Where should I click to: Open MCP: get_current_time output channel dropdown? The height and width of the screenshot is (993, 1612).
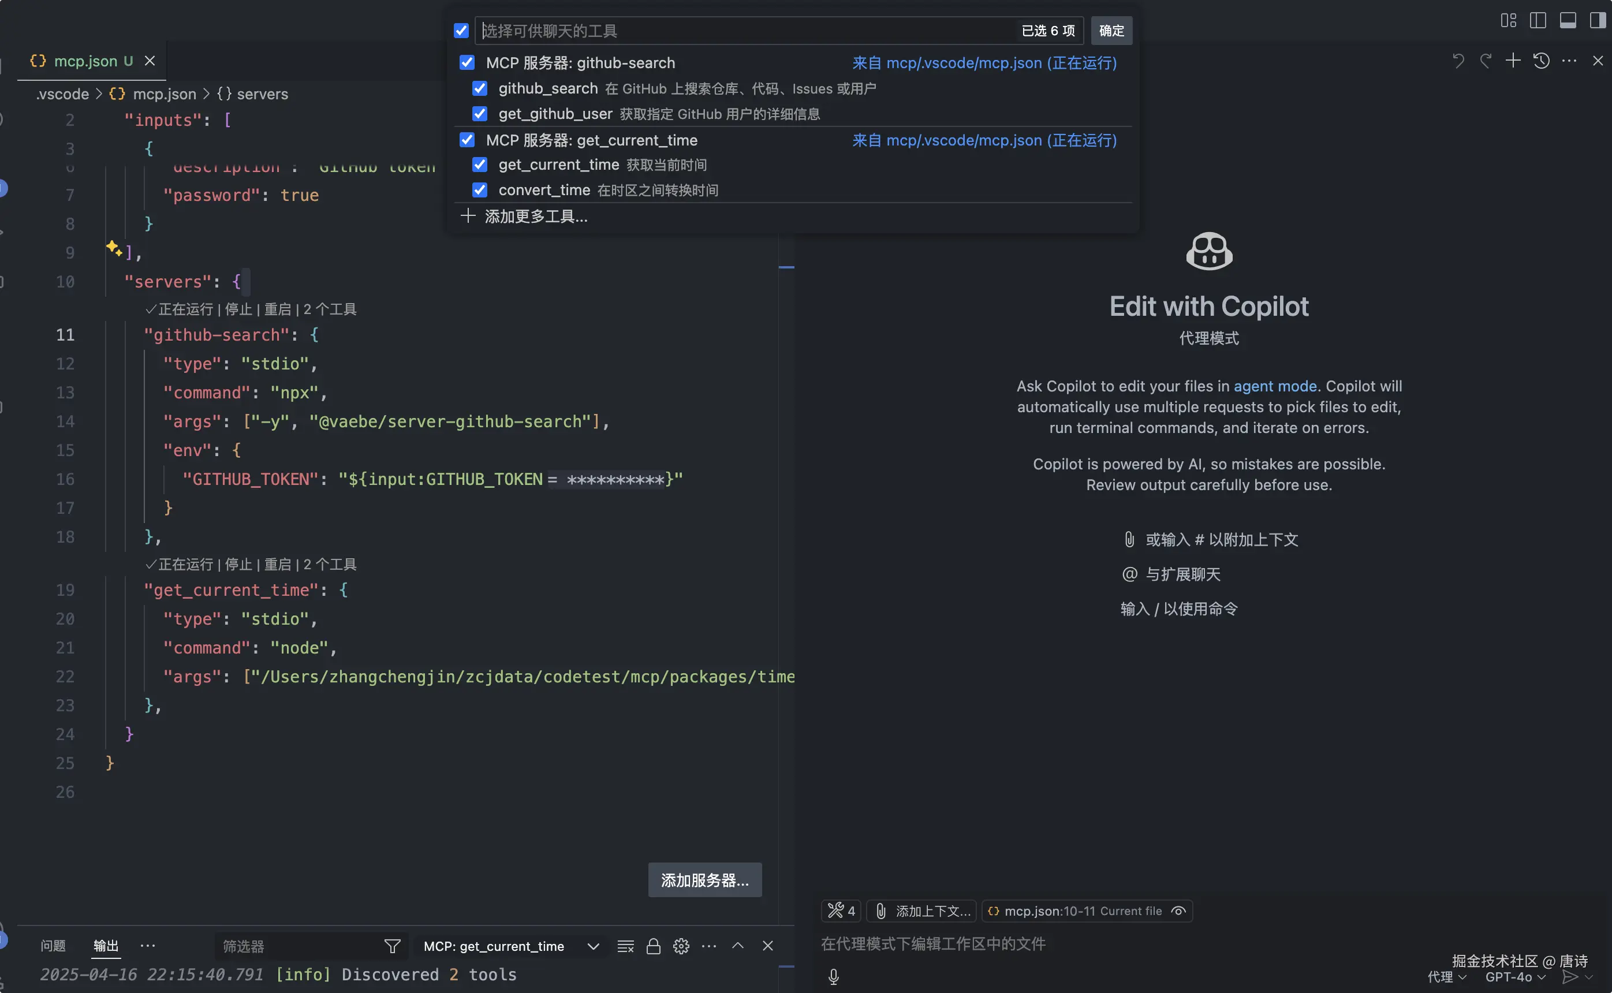click(x=511, y=946)
